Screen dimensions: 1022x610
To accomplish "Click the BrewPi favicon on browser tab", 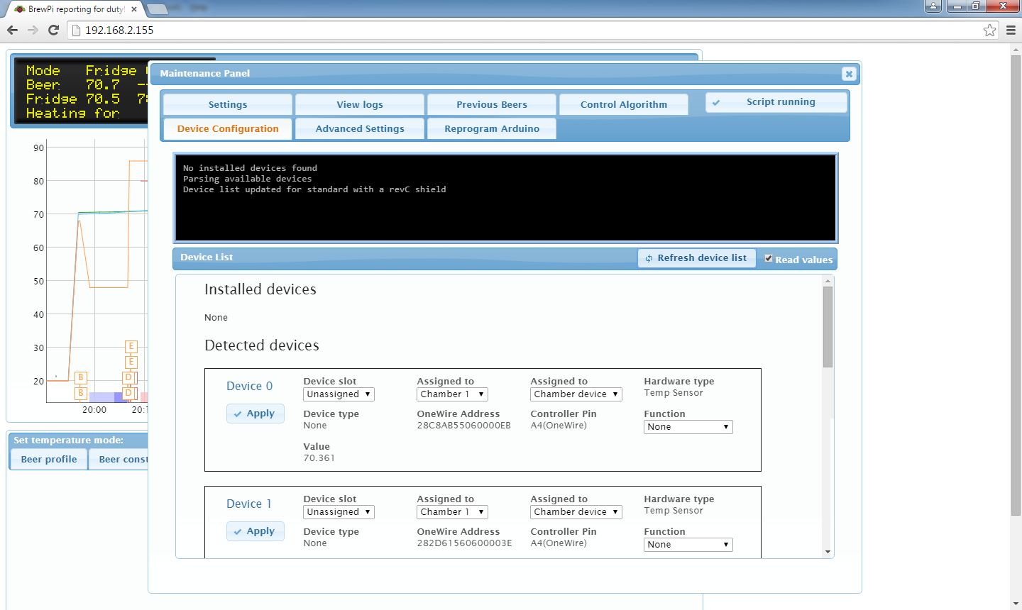I will point(20,9).
